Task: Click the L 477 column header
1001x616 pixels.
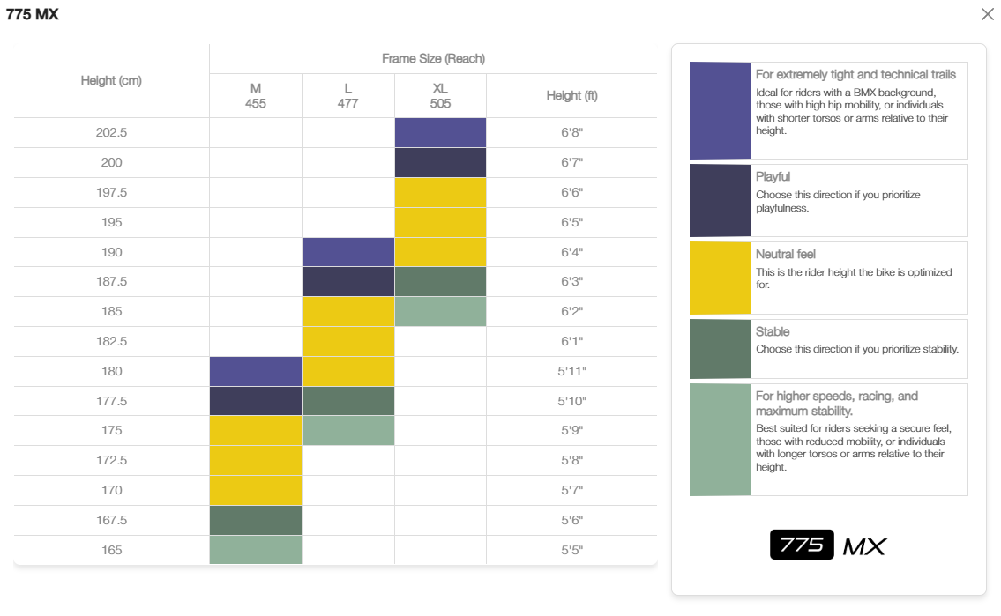Action: [x=347, y=96]
